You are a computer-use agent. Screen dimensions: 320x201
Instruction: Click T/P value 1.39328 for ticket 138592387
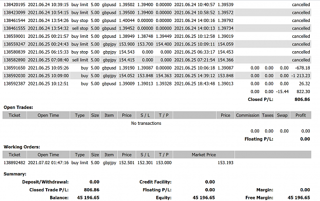(164, 83)
